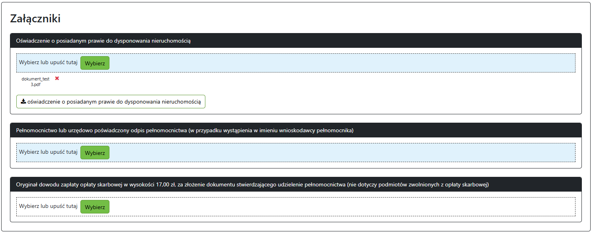The width and height of the screenshot is (593, 233).
Task: Click 'Wybierz lub upuść tutaj' text in Pełnomocnictwo section
Action: [x=48, y=152]
